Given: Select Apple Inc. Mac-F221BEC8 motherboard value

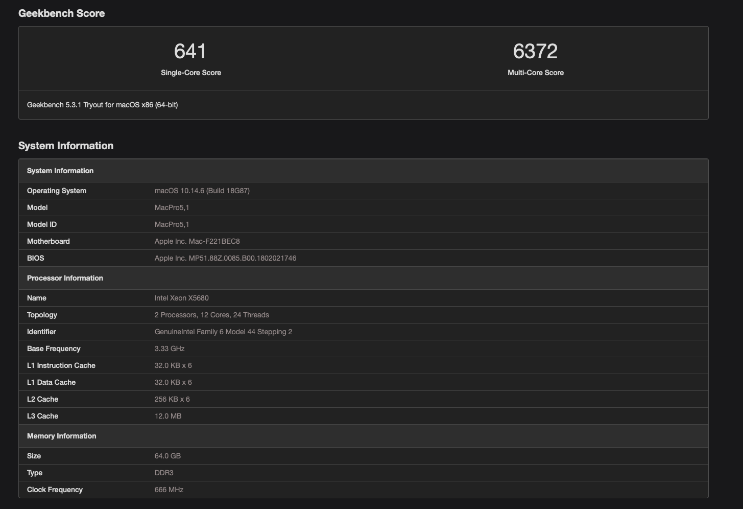Looking at the screenshot, I should pos(197,241).
